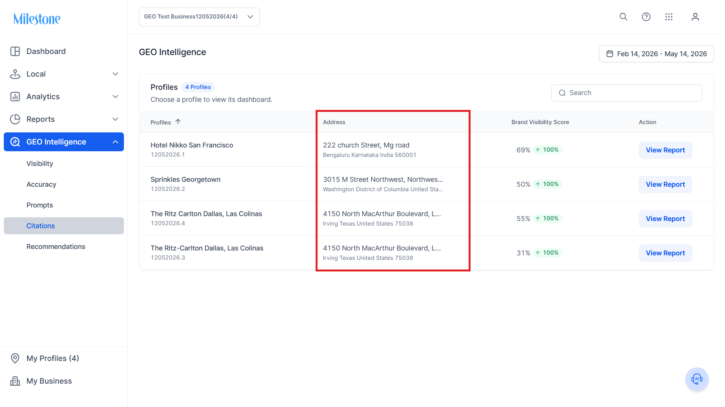Viewport: 725px width, 407px height.
Task: Click the Analytics bar chart icon
Action: (15, 97)
